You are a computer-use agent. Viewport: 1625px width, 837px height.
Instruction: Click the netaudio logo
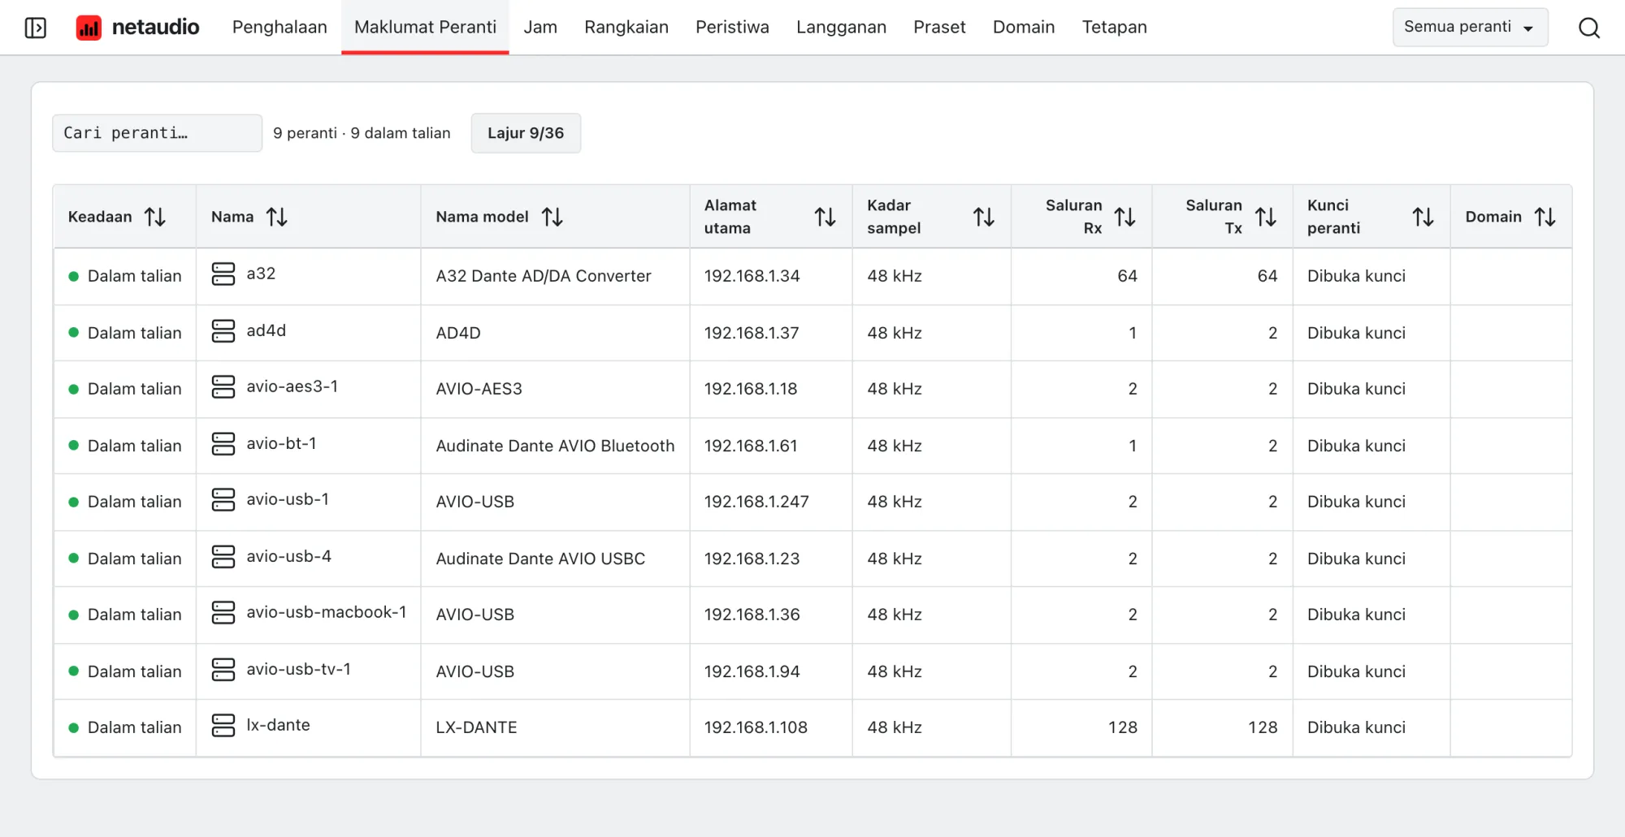(x=137, y=28)
